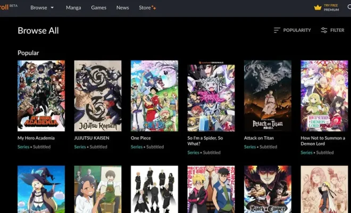Open the Black Clover poster
351x213 pixels.
pos(268,189)
